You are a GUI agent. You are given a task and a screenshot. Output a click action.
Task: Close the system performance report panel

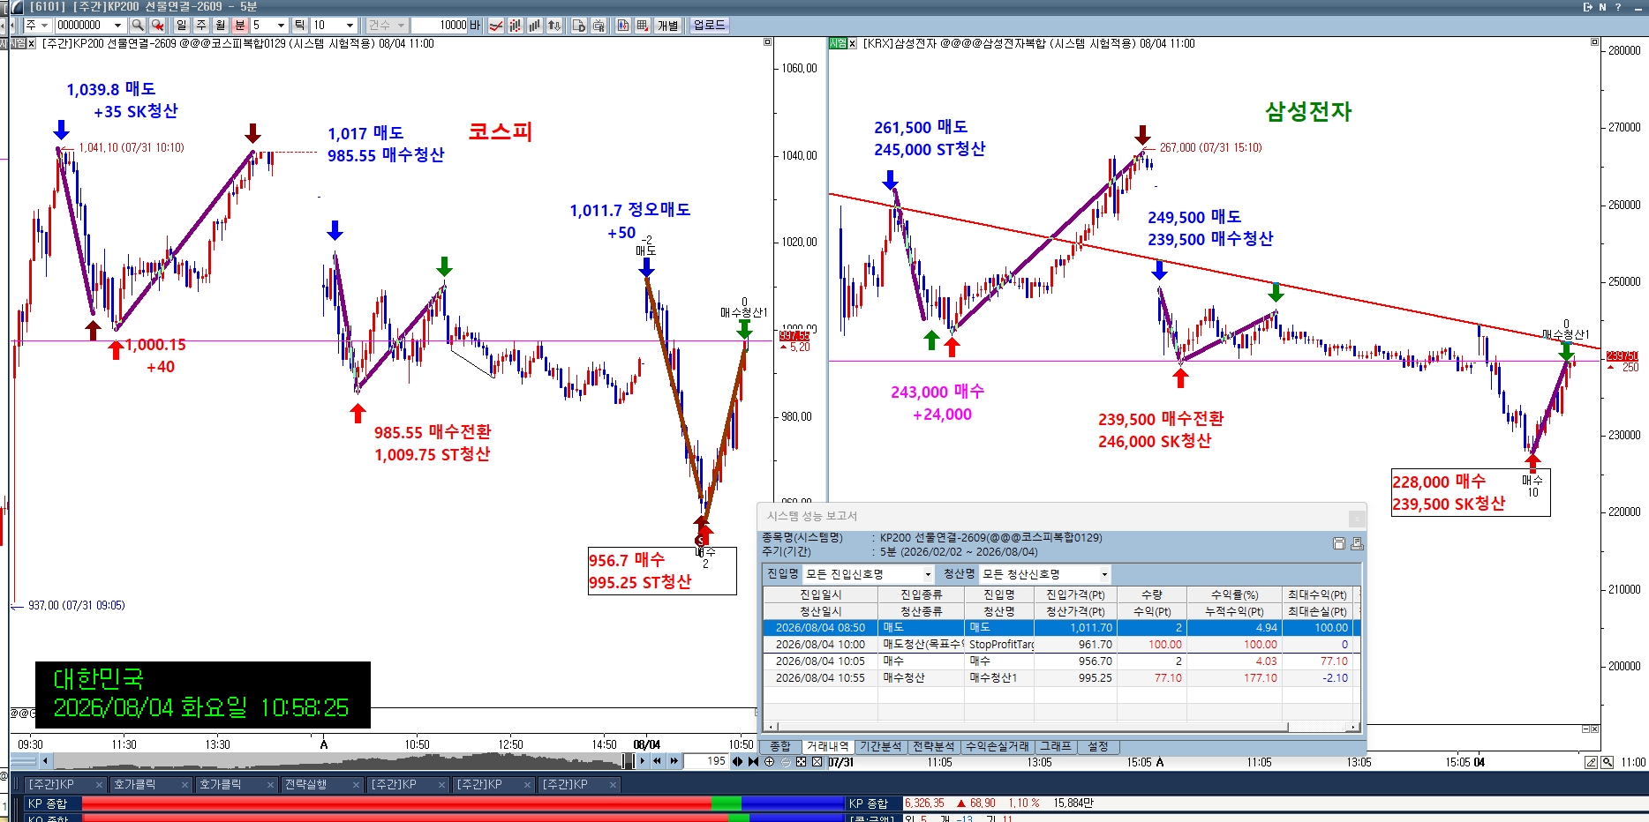(x=1357, y=518)
